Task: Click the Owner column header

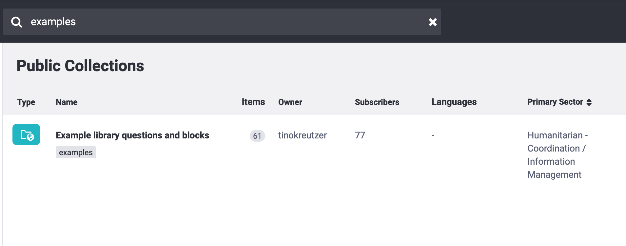Action: click(290, 102)
